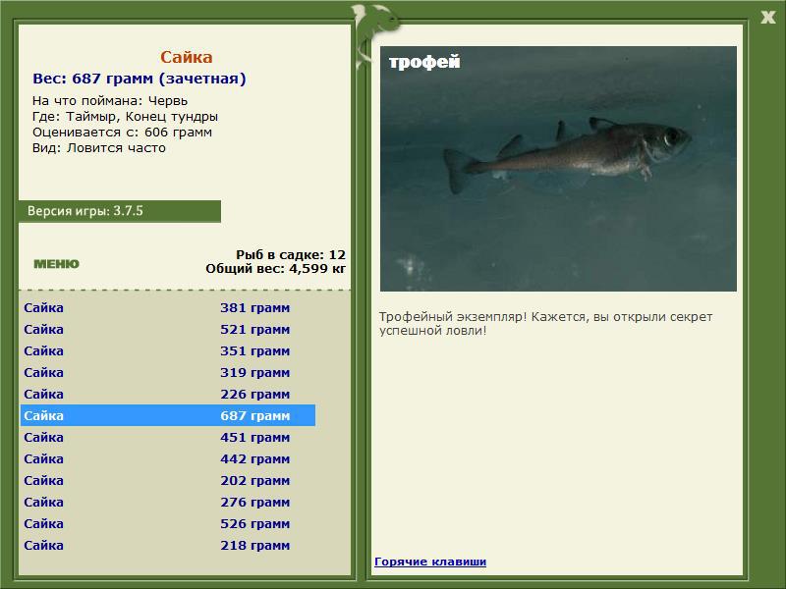Close the window with the X button
Screen dimensions: 786x589
[767, 17]
